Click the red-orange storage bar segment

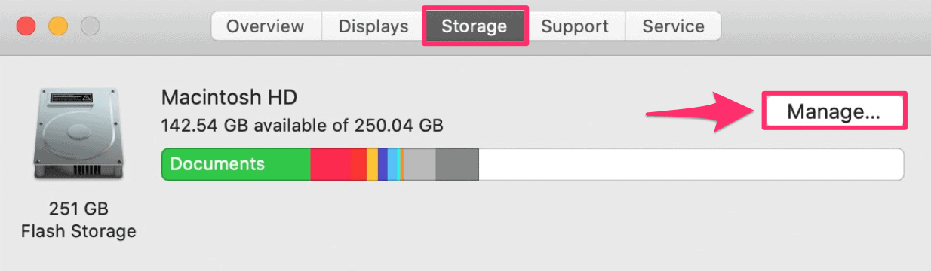click(358, 164)
